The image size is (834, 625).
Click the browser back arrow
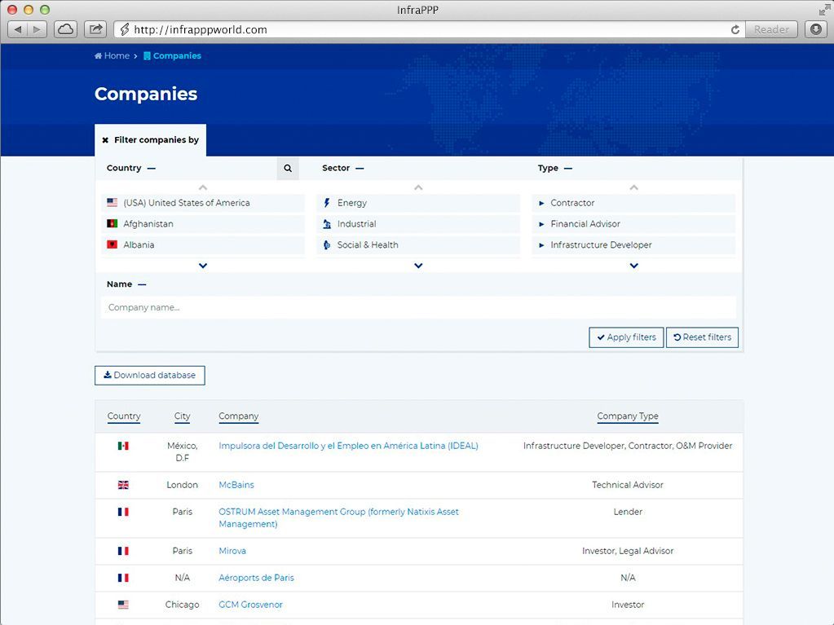18,29
